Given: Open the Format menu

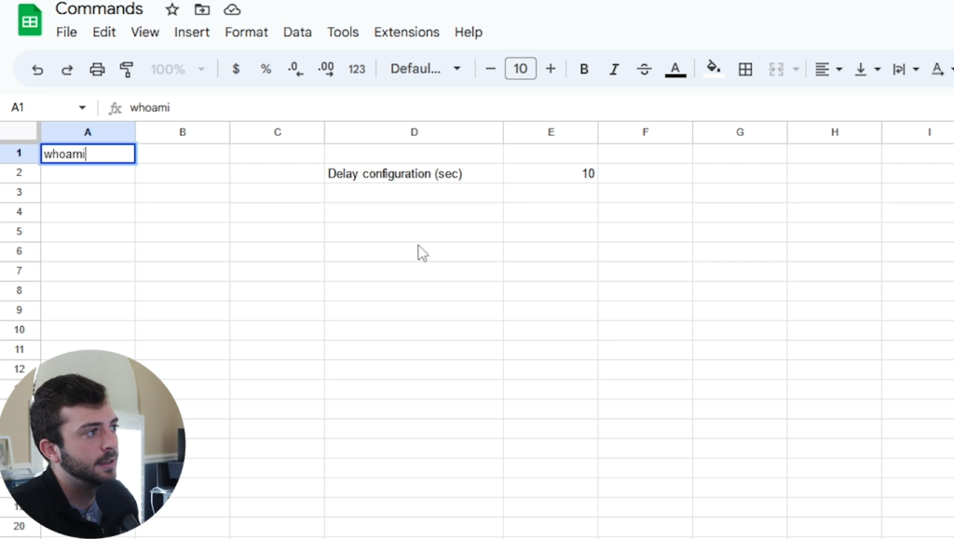Looking at the screenshot, I should (246, 33).
